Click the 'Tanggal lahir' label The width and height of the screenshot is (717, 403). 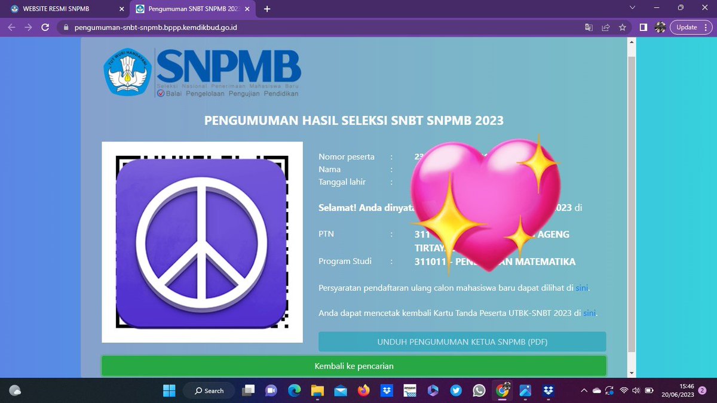[x=342, y=182]
